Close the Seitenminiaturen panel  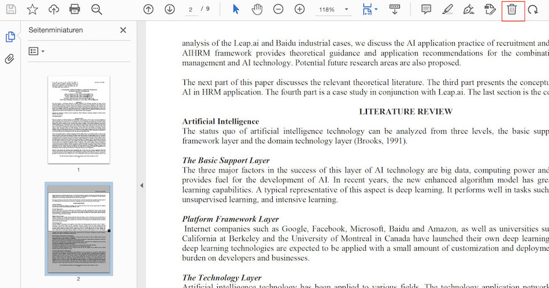point(123,30)
